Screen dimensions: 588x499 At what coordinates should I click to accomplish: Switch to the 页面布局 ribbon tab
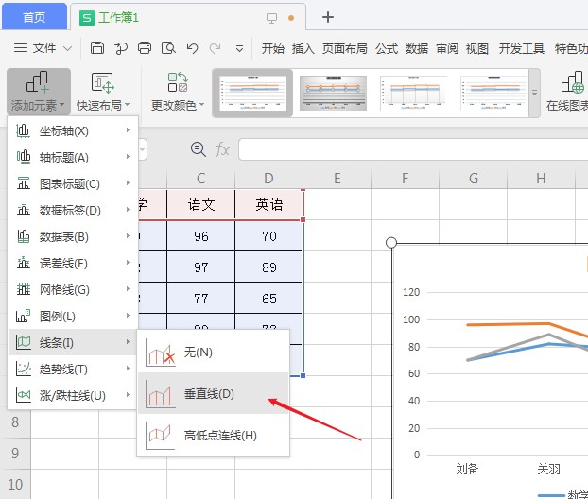click(345, 48)
